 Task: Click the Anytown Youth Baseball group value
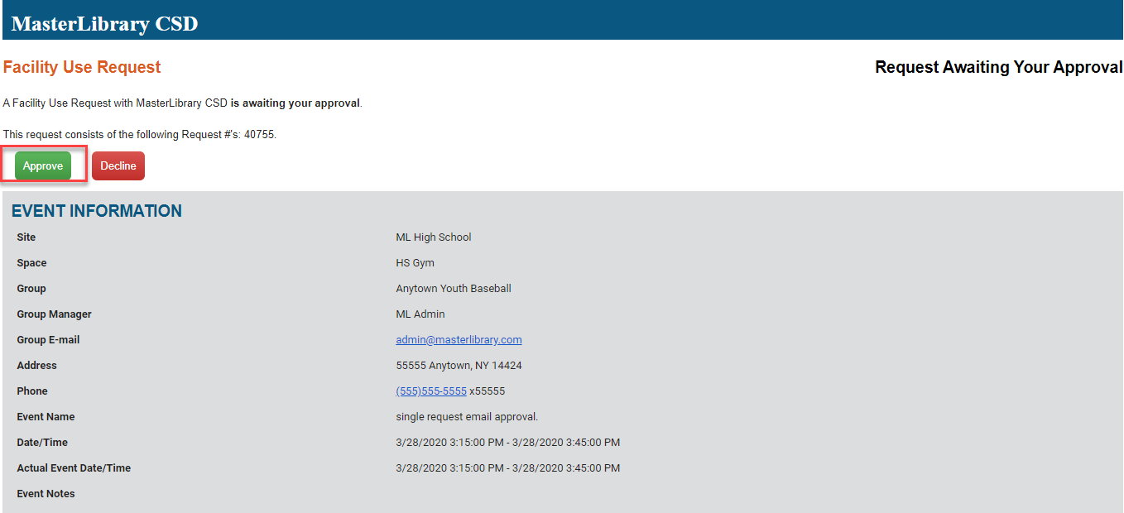454,289
